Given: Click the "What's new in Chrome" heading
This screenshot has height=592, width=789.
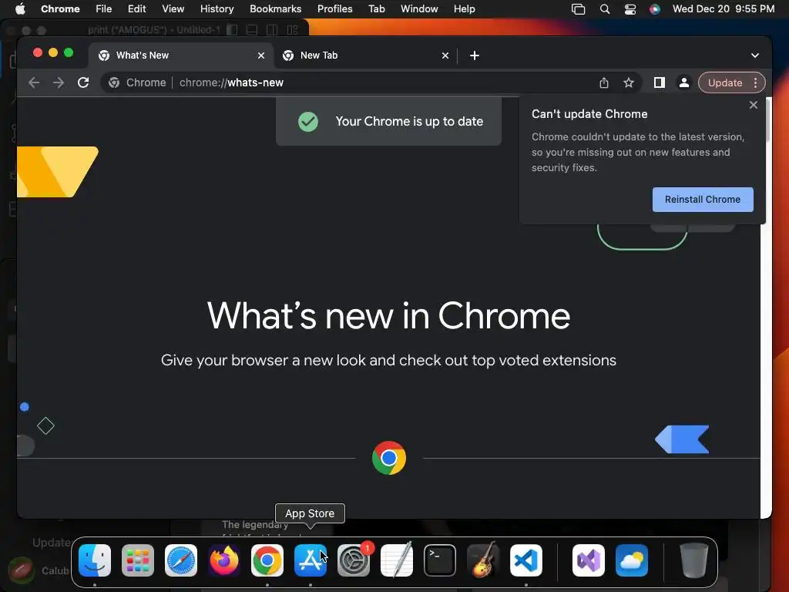Looking at the screenshot, I should 388,316.
